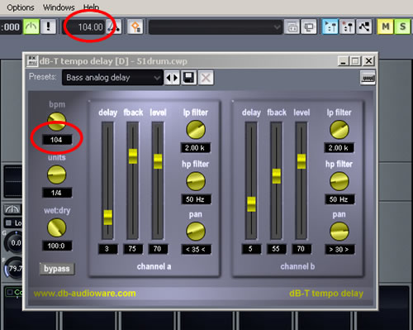Click channel a hp filter knob
413x330 pixels.
[196, 181]
